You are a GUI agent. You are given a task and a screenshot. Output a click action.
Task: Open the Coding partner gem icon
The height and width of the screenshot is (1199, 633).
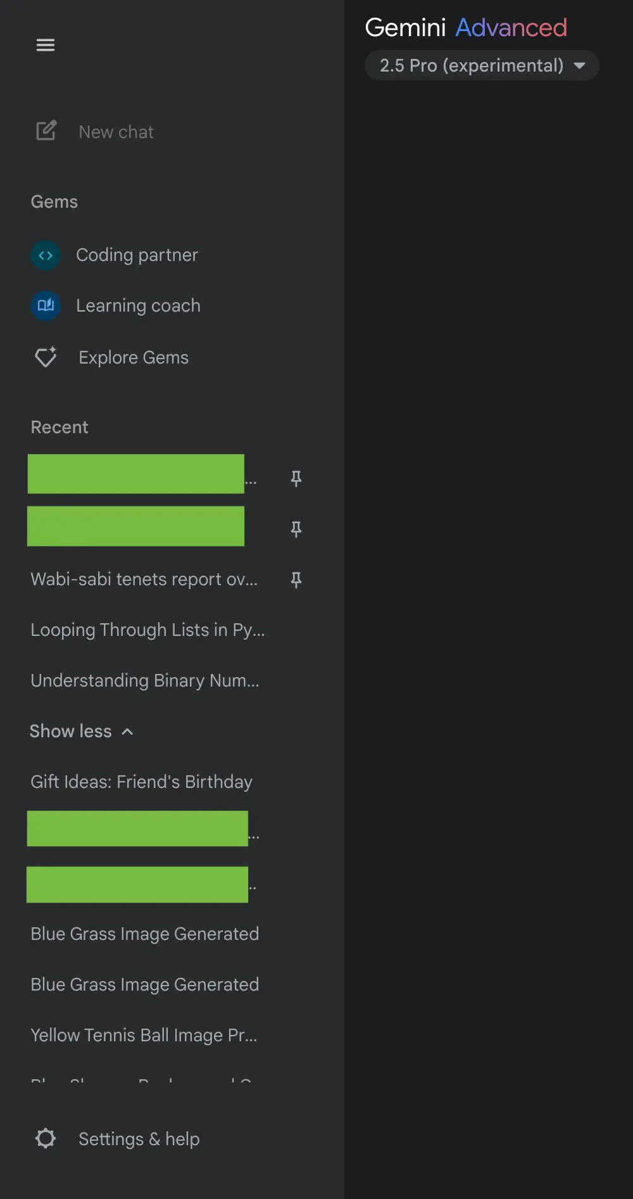click(x=46, y=255)
